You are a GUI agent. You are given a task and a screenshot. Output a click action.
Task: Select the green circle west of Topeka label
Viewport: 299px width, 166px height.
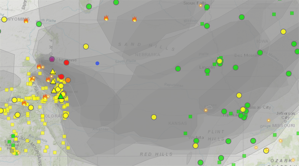(224, 111)
